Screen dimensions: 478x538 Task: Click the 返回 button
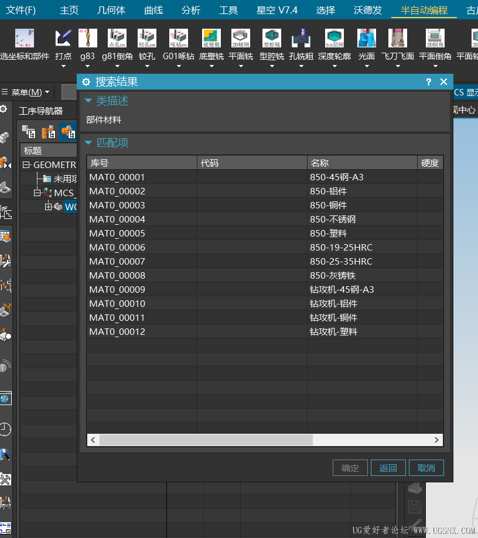[388, 468]
